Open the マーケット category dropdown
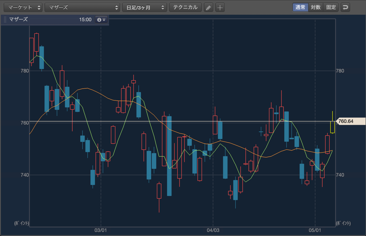366x236 pixels. [x=23, y=7]
